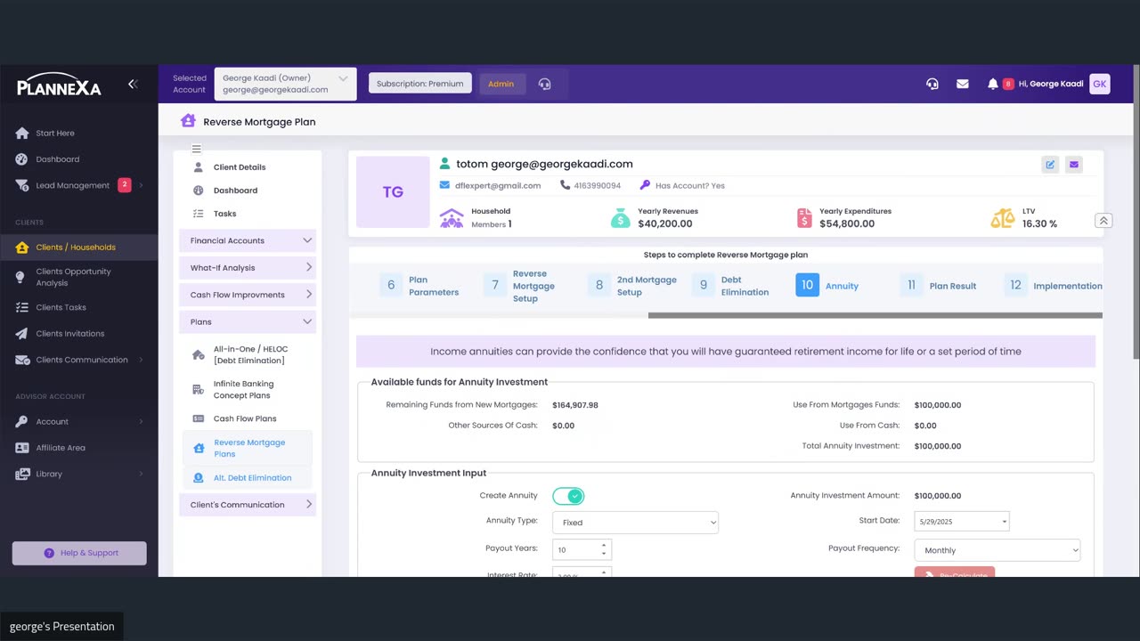The width and height of the screenshot is (1140, 641).
Task: Click the headset icon next to Admin
Action: click(x=545, y=84)
